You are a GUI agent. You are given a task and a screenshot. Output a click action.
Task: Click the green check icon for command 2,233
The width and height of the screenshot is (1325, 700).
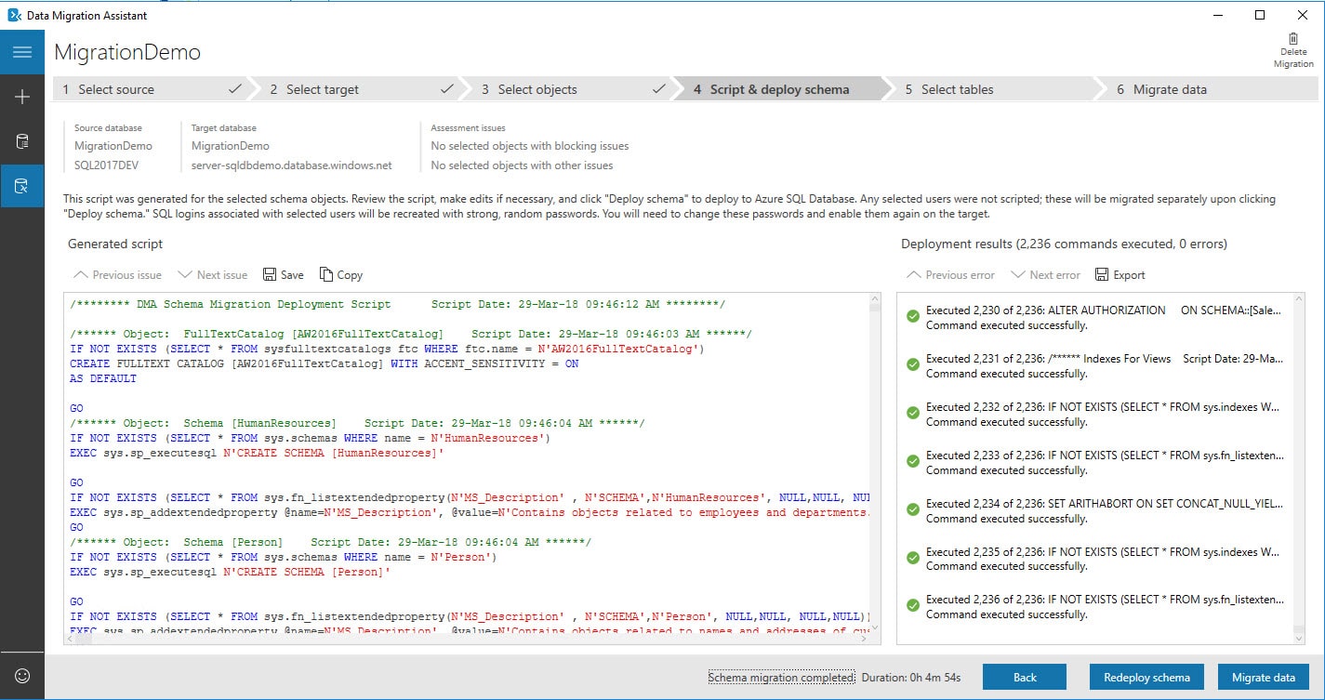913,462
